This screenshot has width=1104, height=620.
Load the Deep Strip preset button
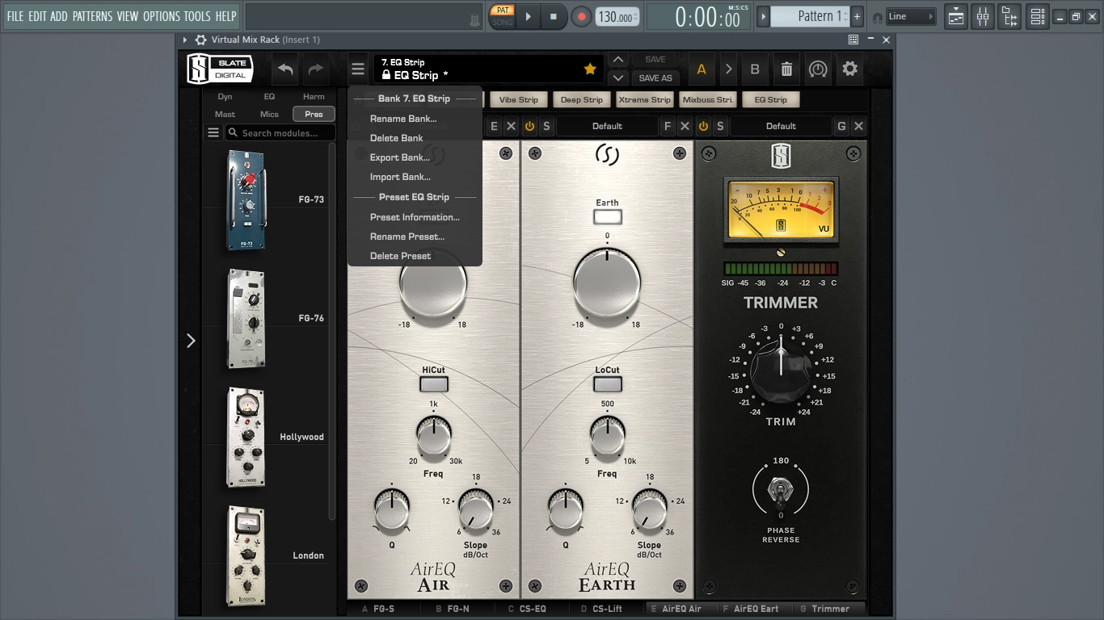click(x=582, y=100)
